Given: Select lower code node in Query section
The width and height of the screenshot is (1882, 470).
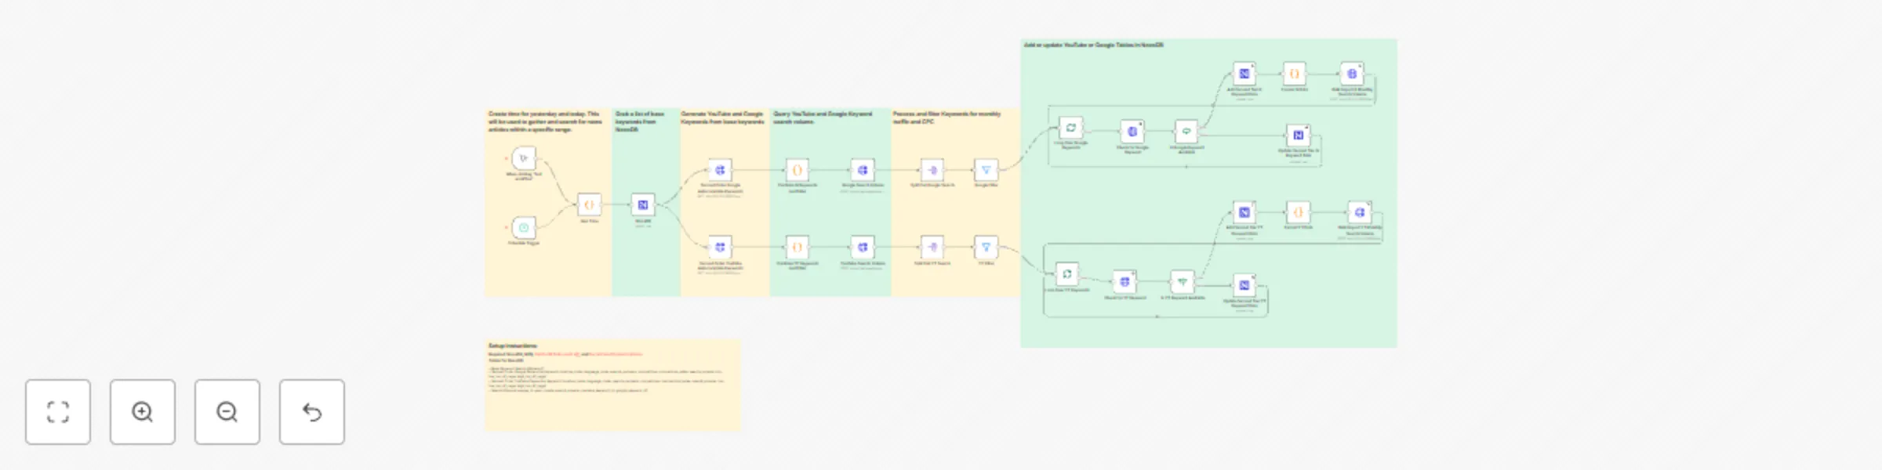Looking at the screenshot, I should click(797, 248).
